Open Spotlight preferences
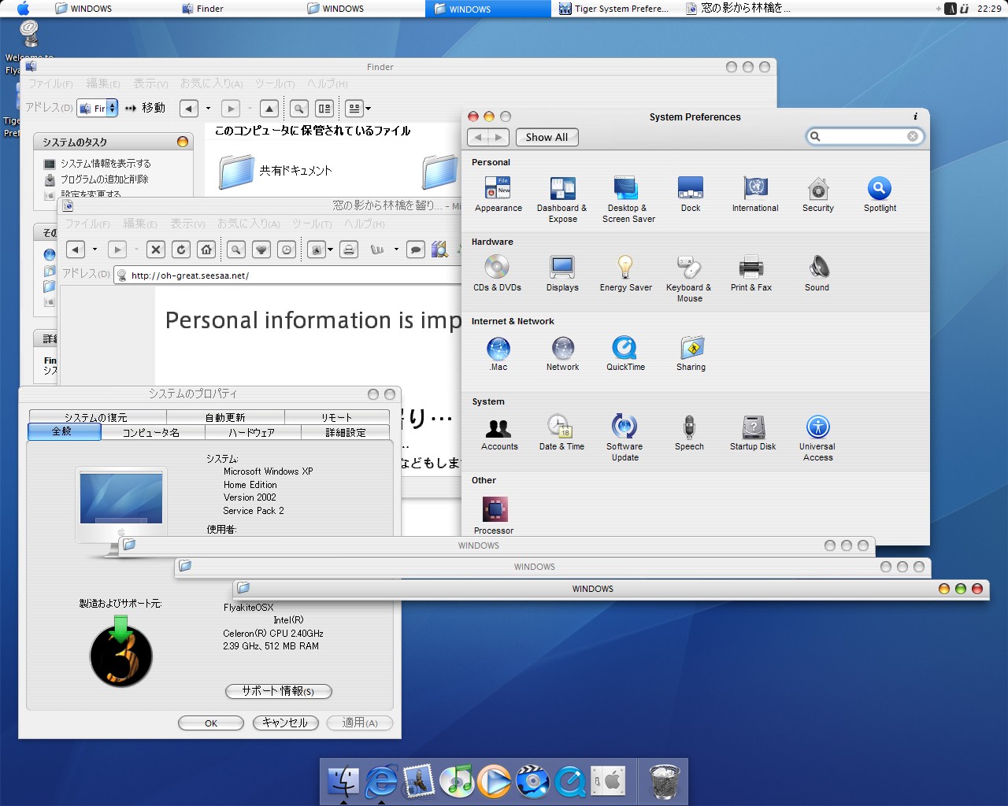 pos(880,194)
